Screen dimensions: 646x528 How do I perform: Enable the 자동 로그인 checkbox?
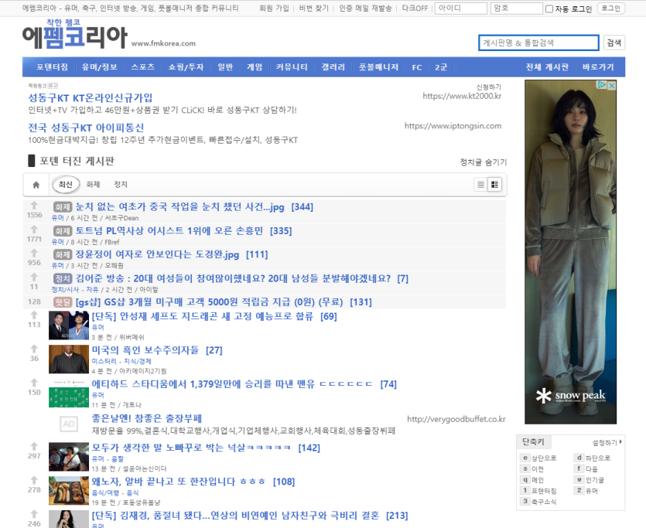pyautogui.click(x=549, y=9)
